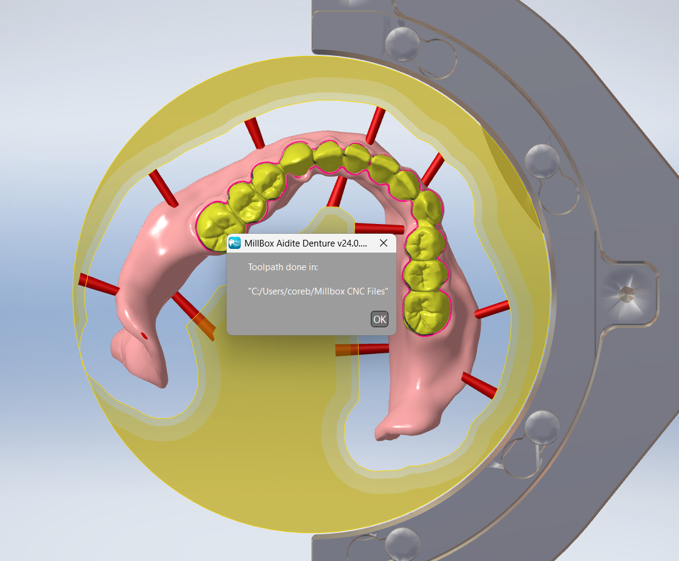
Task: Select the far-left red support pin on disc edge
Action: (97, 284)
